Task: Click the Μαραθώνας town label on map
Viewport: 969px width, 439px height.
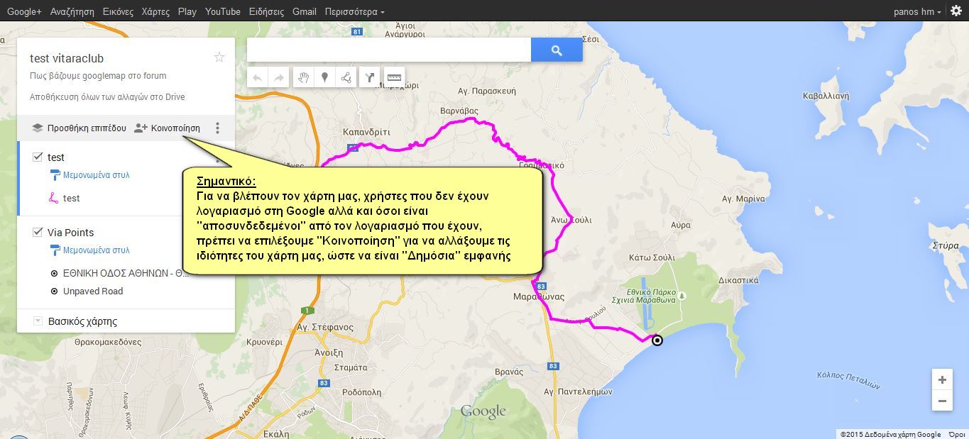Action: (x=538, y=297)
